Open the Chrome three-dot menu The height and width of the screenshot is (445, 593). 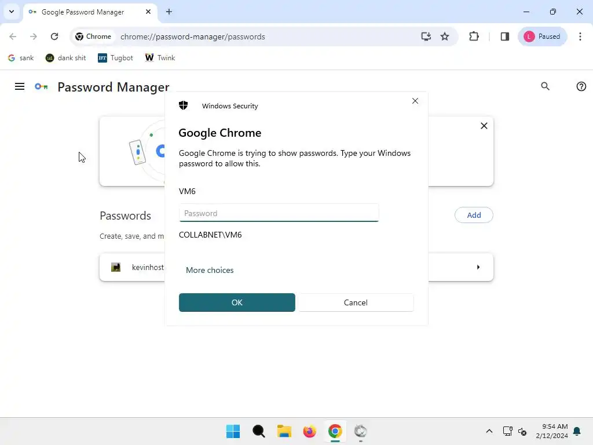pos(580,37)
